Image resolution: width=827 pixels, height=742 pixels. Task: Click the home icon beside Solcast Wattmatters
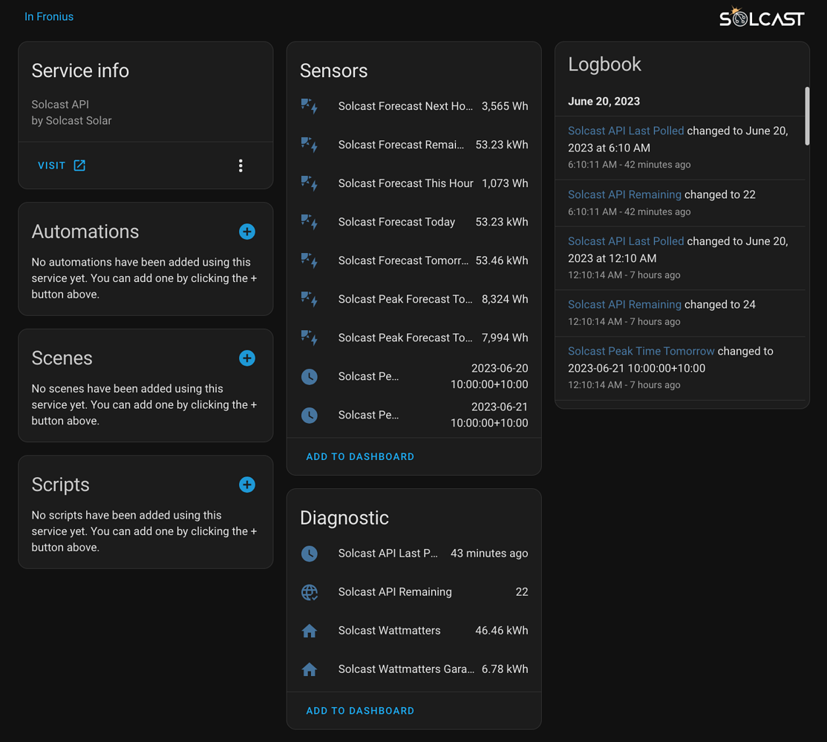tap(310, 631)
